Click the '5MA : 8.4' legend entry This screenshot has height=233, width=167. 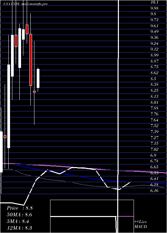[18, 221]
